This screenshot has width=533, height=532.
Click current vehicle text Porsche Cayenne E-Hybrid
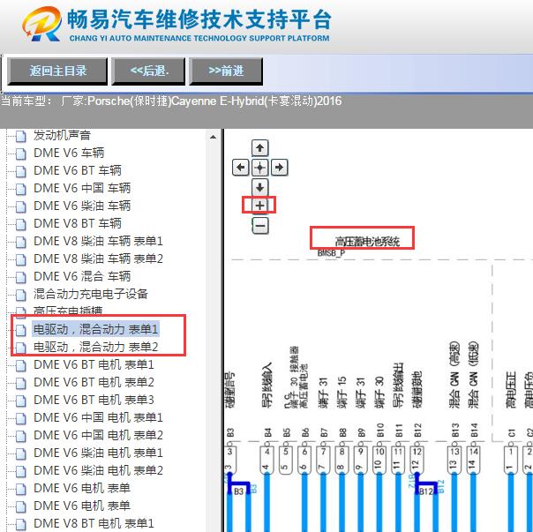click(x=214, y=101)
